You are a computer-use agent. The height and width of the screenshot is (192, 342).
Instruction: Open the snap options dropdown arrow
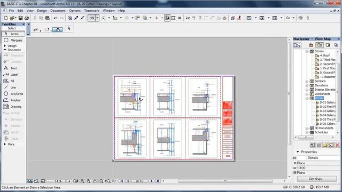(x=109, y=18)
